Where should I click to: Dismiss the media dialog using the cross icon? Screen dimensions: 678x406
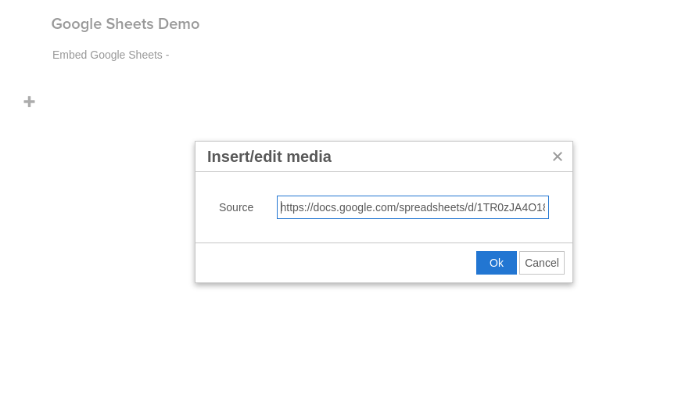coord(557,156)
